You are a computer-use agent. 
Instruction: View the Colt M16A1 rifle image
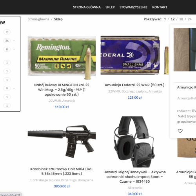click(62, 142)
